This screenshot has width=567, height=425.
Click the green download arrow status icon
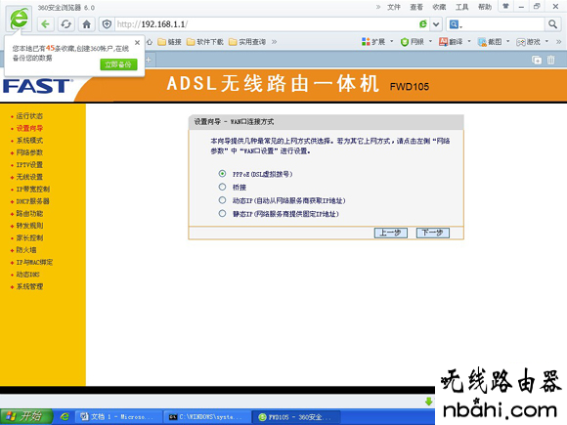coord(428,402)
